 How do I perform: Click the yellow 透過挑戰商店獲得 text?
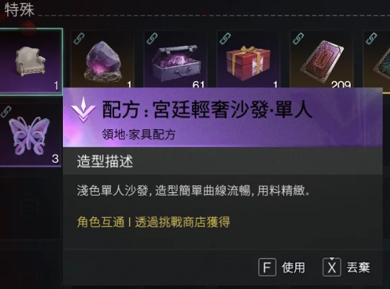(182, 222)
